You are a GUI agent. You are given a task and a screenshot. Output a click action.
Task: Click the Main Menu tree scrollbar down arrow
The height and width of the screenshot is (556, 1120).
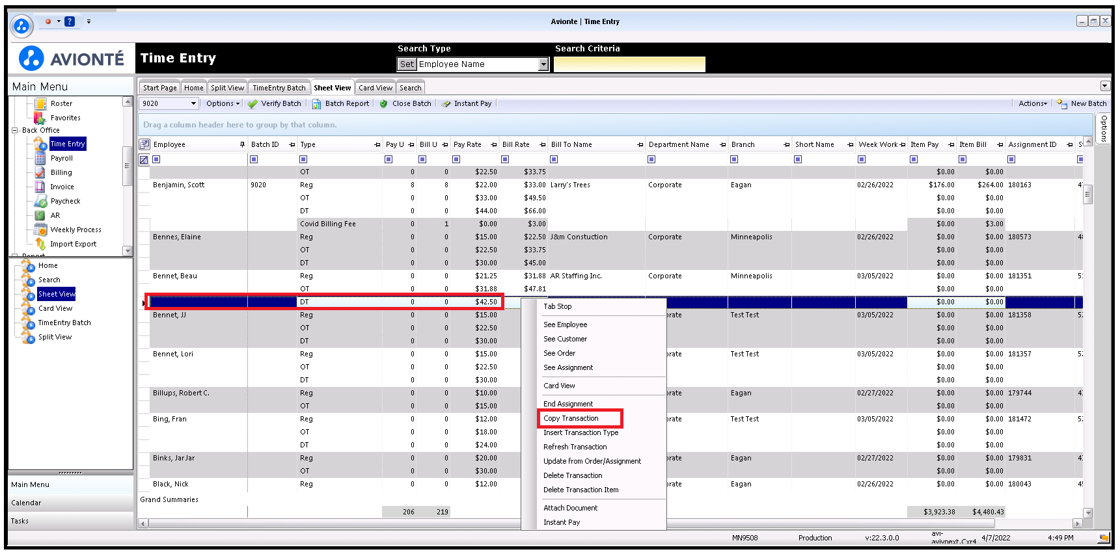tap(128, 250)
